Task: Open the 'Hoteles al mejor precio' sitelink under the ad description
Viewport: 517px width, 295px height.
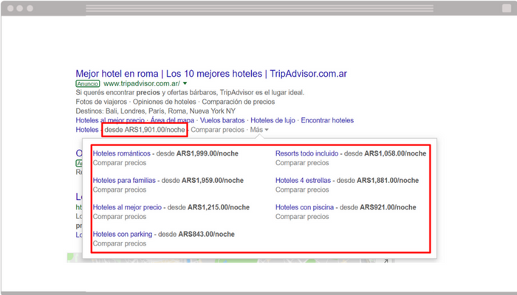Action: 110,120
